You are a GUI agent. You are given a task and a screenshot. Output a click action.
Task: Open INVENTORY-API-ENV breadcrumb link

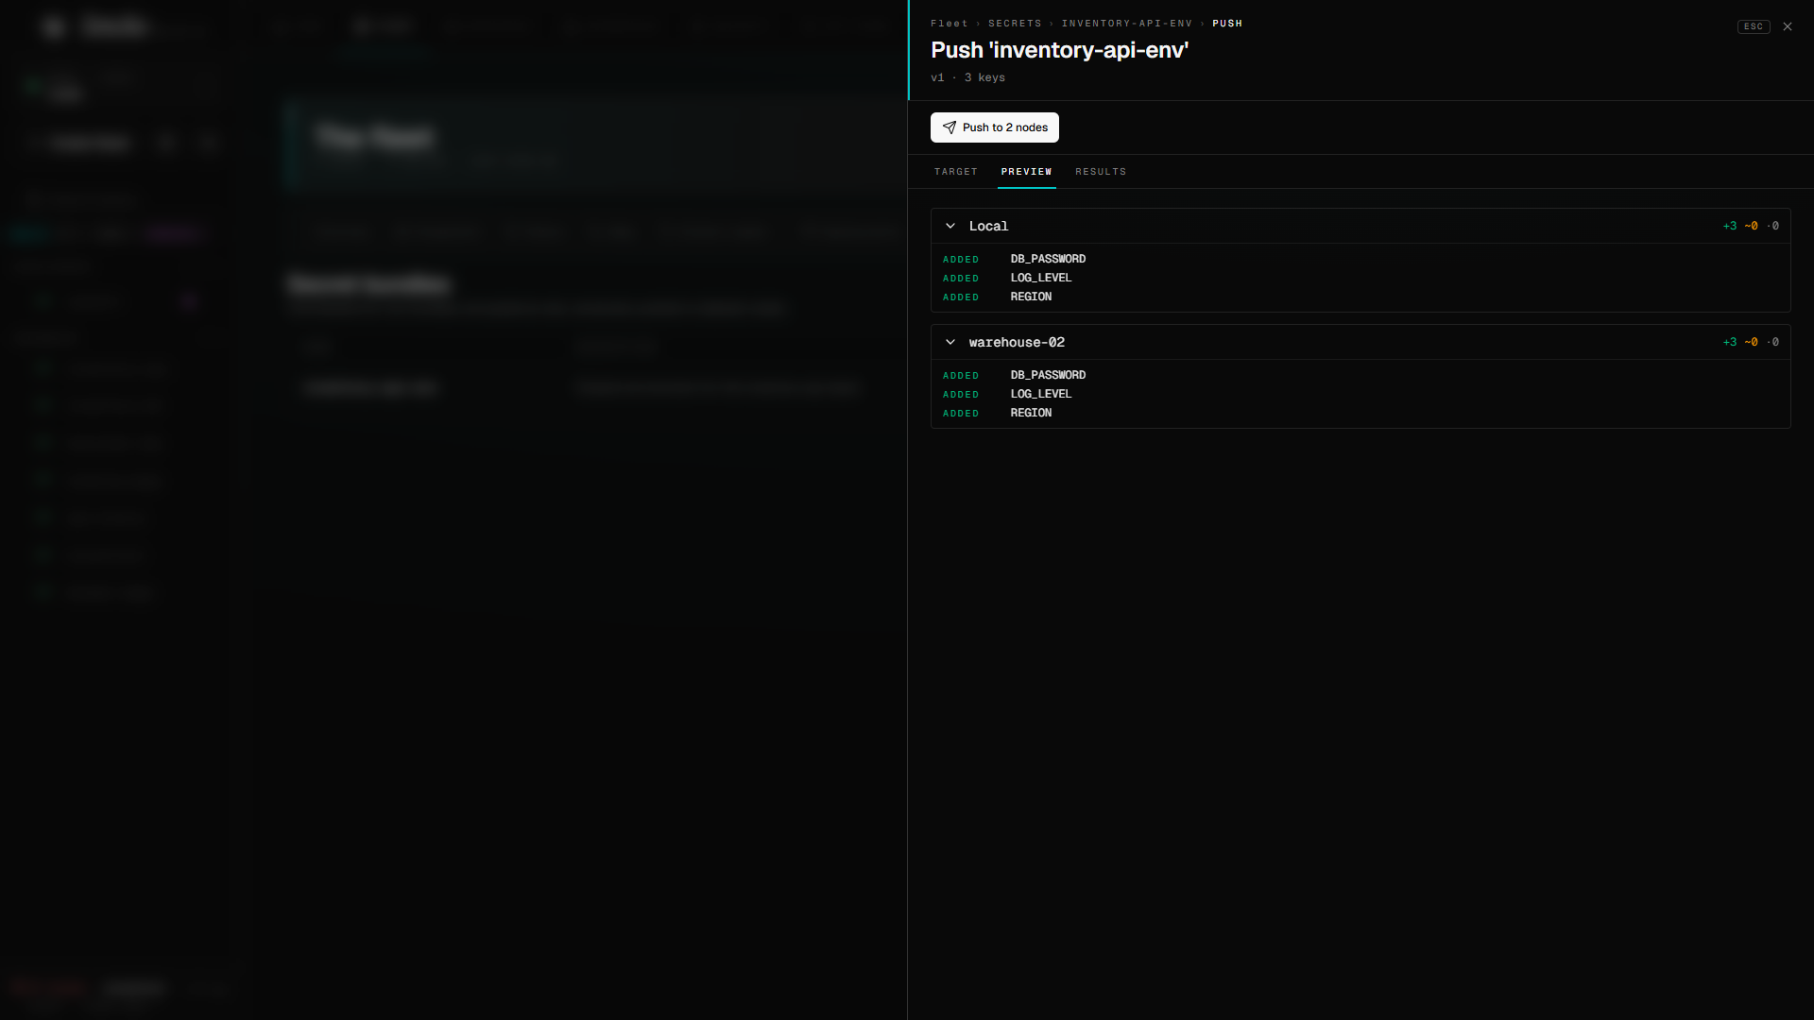coord(1127,24)
